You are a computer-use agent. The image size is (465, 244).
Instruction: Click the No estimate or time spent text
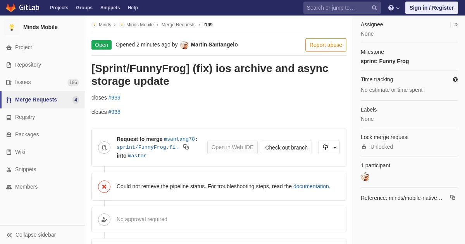tap(391, 90)
